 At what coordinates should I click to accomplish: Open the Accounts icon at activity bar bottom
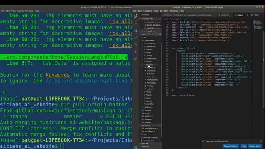pos(135,147)
